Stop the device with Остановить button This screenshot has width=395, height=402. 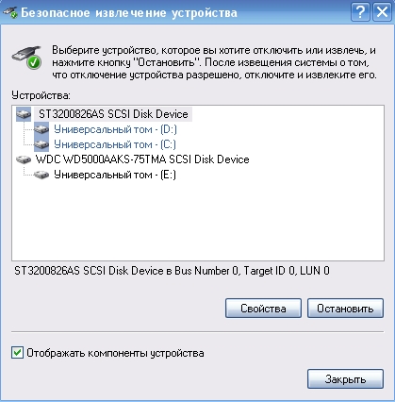click(345, 309)
